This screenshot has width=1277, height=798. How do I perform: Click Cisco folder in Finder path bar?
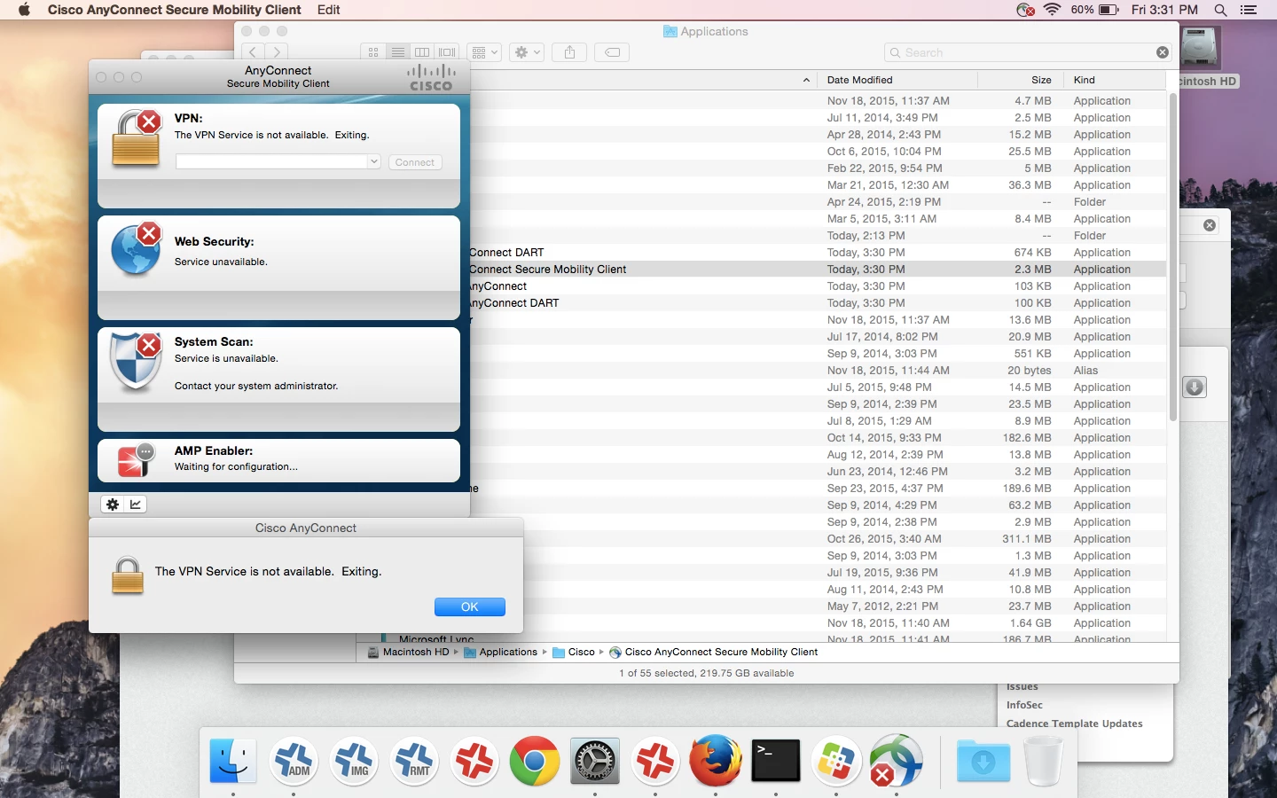[x=574, y=652]
